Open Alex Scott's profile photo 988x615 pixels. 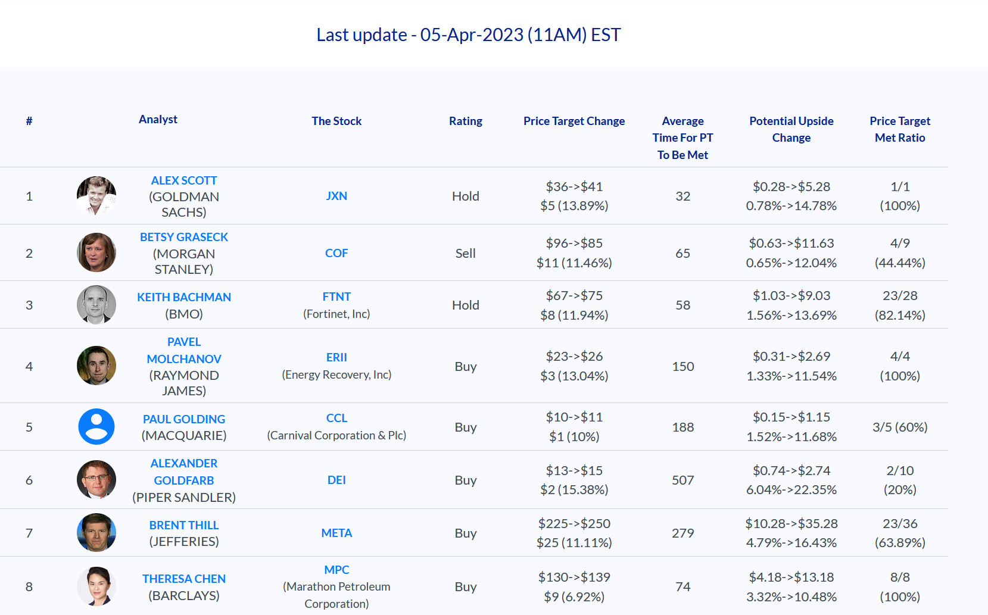96,196
